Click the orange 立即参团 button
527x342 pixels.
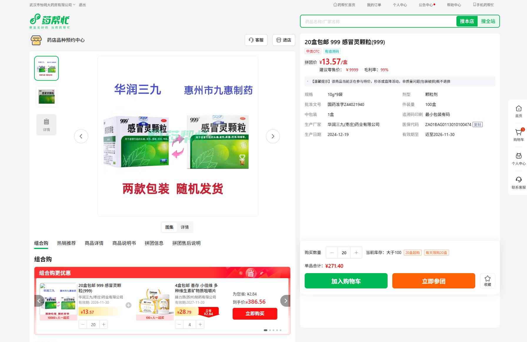click(433, 281)
